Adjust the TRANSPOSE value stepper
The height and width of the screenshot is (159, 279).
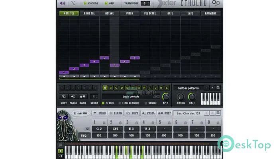(x=145, y=3)
